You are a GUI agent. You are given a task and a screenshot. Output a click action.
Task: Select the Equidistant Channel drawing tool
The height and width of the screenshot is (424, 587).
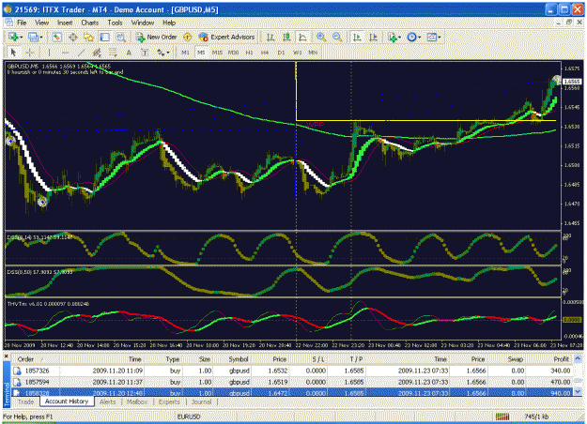(97, 53)
